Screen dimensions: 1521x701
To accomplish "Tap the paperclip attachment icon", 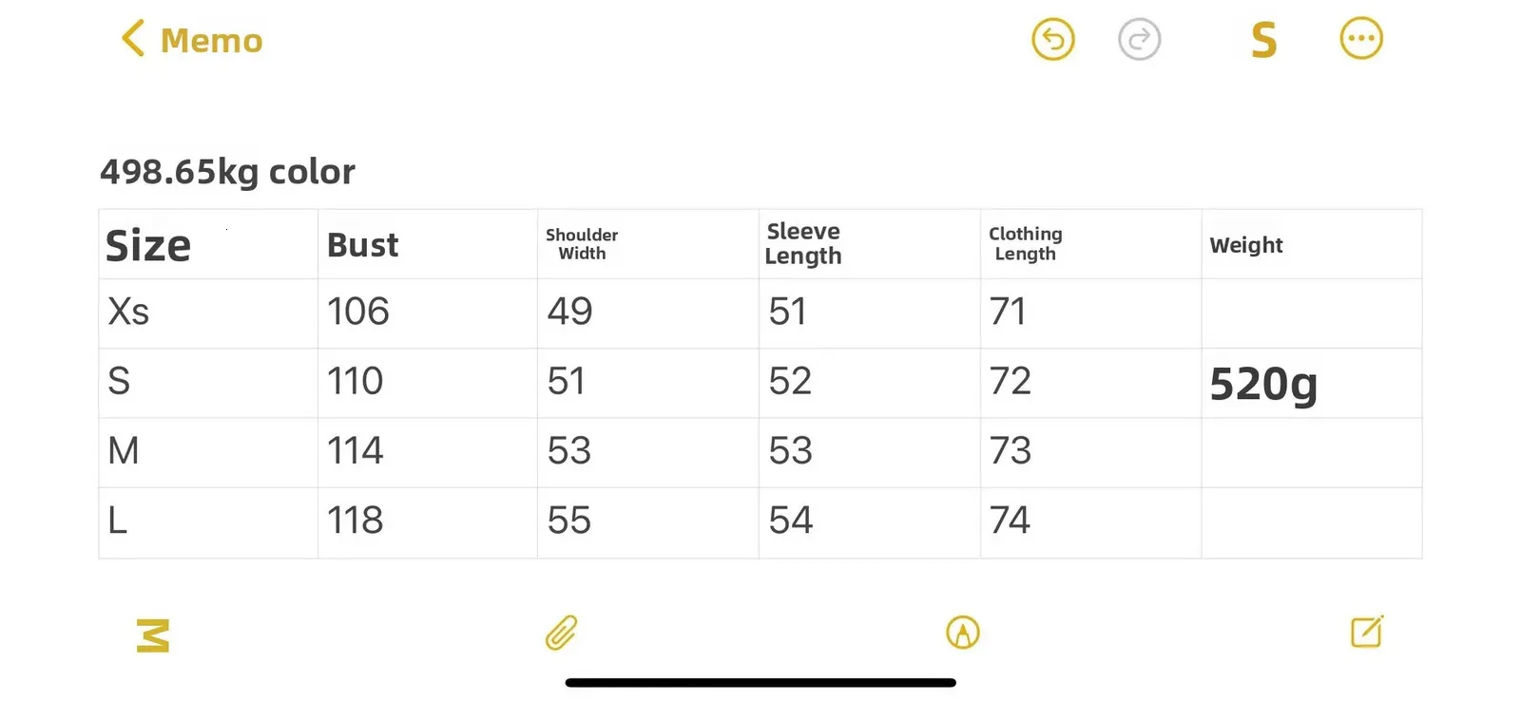I will coord(561,633).
